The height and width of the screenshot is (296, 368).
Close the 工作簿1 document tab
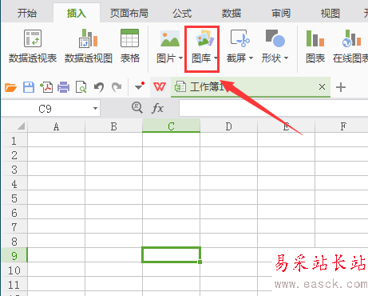322,87
